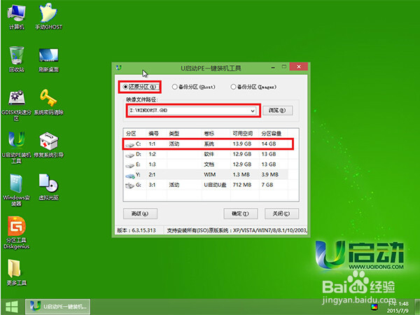Launch the 修复系统引导 first-aid icon
This screenshot has width=420, height=315.
(x=48, y=145)
